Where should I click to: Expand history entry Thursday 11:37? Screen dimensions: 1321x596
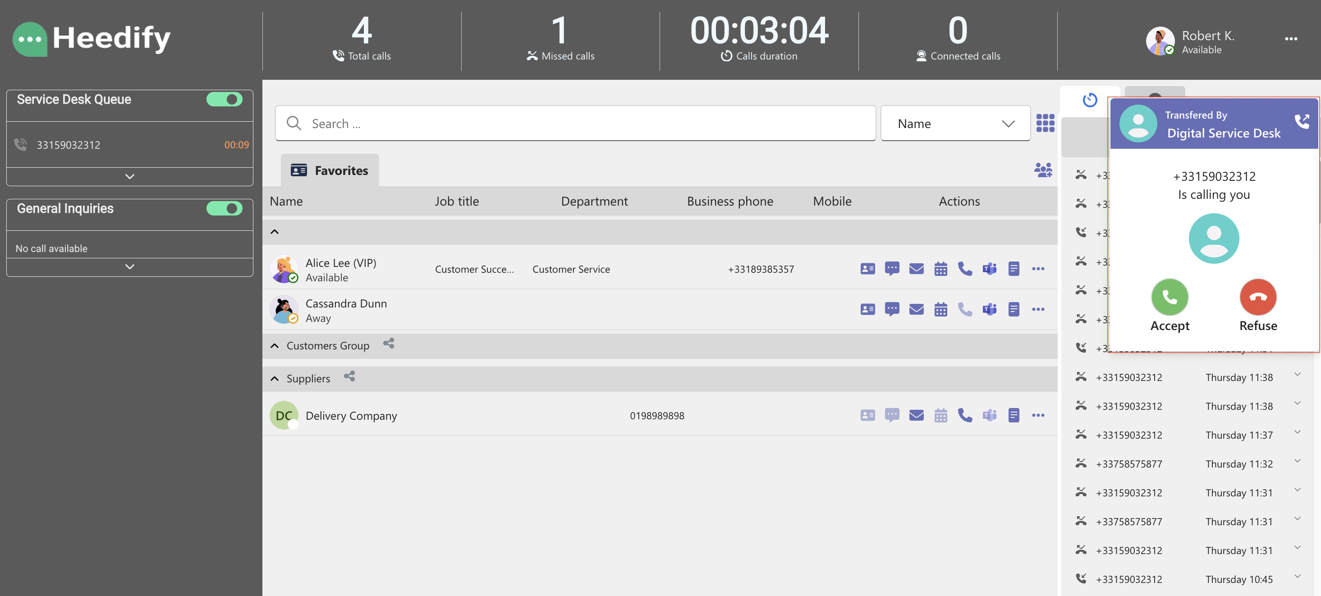(x=1297, y=432)
